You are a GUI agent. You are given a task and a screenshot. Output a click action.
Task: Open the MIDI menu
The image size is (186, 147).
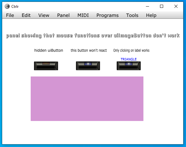[x=83, y=15]
